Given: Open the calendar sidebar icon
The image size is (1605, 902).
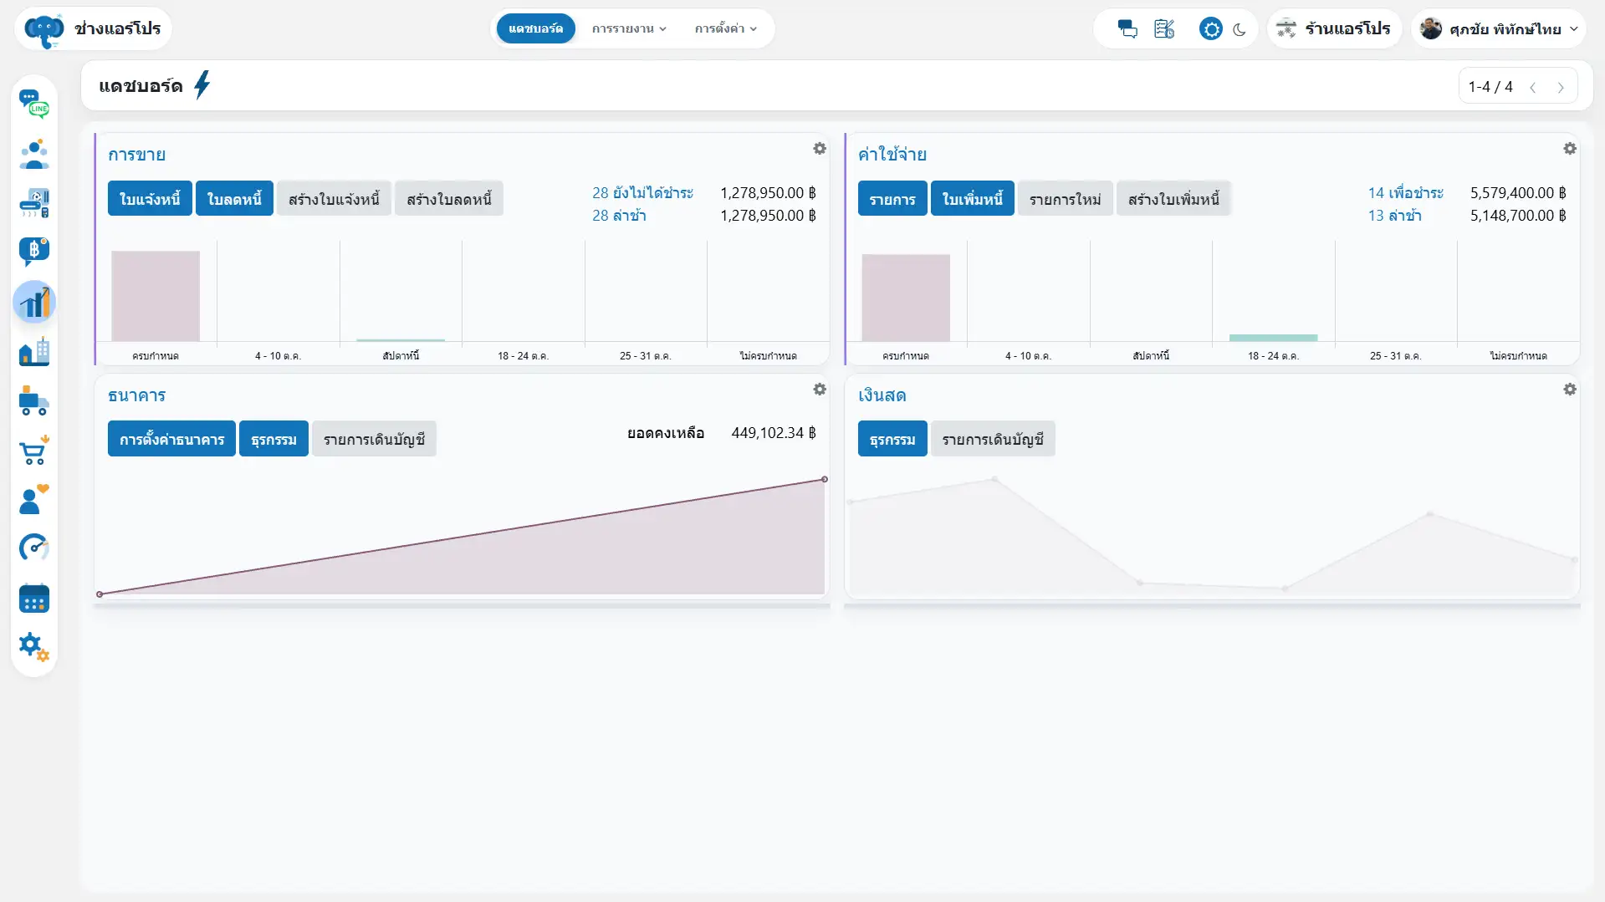Looking at the screenshot, I should pos(34,598).
